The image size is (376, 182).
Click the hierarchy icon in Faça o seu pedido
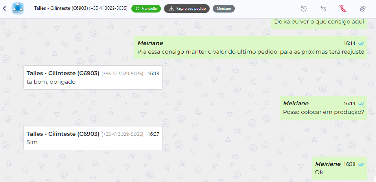click(171, 9)
